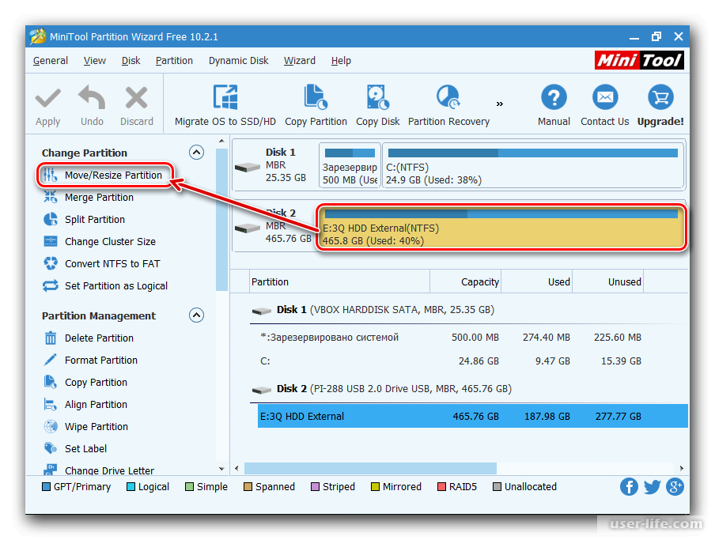Image resolution: width=715 pixels, height=540 pixels.
Task: Select Change Cluster Size option
Action: [x=110, y=241]
